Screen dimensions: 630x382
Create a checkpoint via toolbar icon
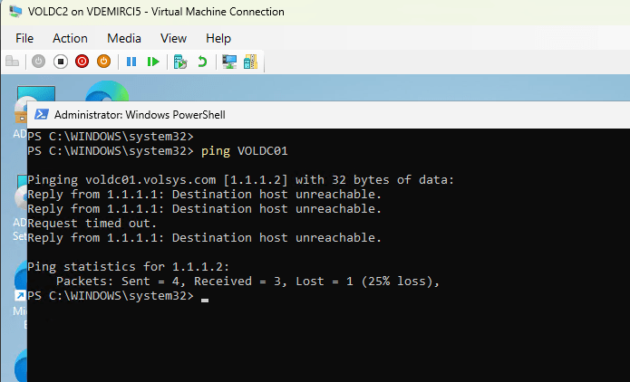[180, 62]
